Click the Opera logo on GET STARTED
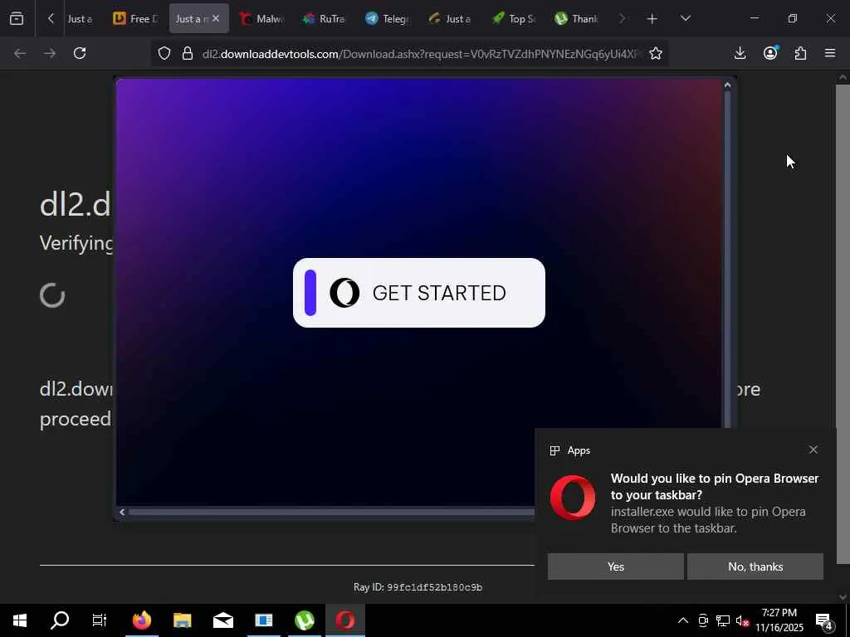The image size is (850, 637). pos(344,293)
